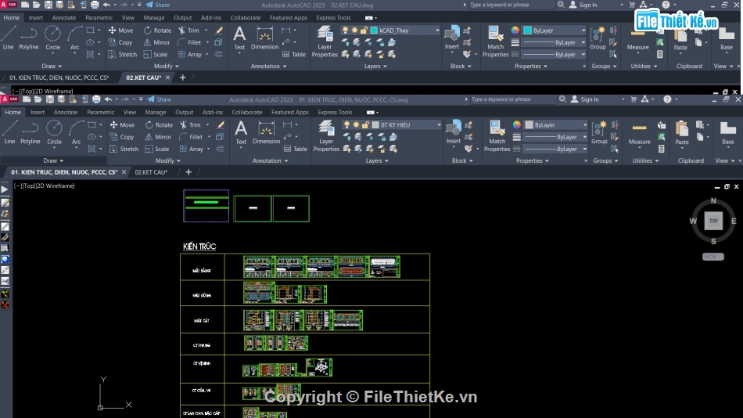Image resolution: width=743 pixels, height=418 pixels.
Task: Pick the Circle tool in the lower ribbon
Action: coord(54,132)
